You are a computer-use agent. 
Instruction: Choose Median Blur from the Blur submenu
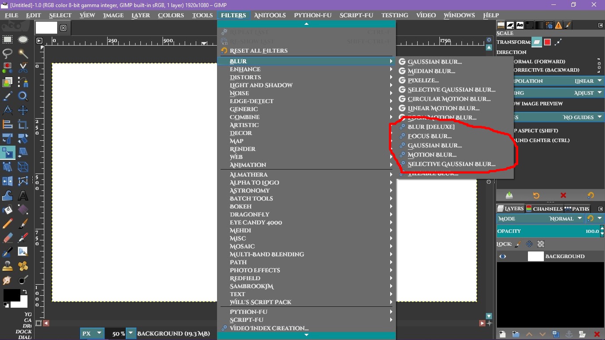(x=455, y=71)
